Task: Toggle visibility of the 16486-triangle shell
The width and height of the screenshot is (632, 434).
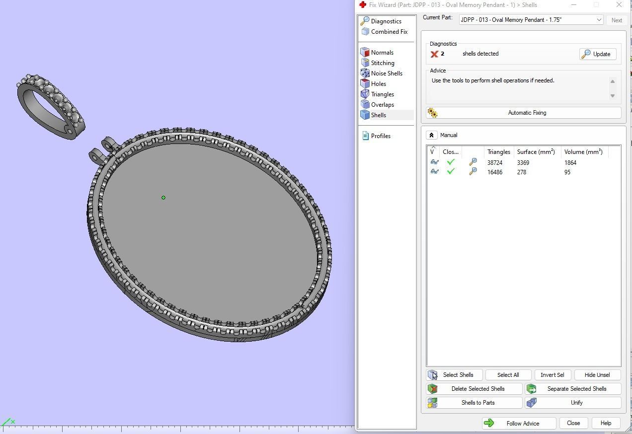Action: click(434, 172)
